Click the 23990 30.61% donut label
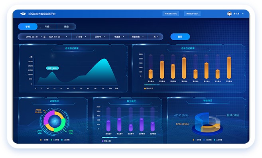Image resolution: width=262 pixels, height=158 pixels. click(38, 111)
